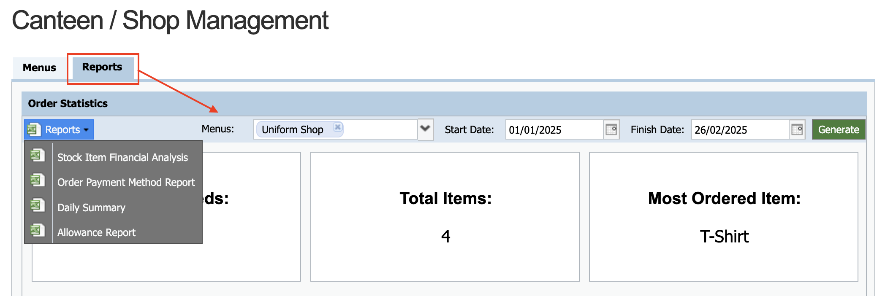This screenshot has height=296, width=885.
Task: Switch to the Menus tab
Action: (39, 67)
